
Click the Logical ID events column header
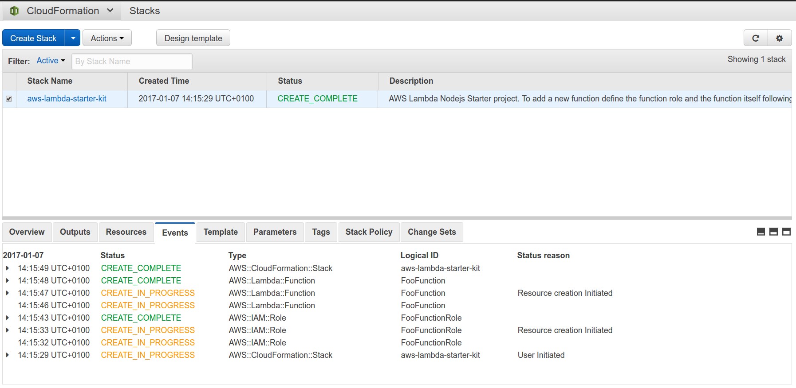419,256
